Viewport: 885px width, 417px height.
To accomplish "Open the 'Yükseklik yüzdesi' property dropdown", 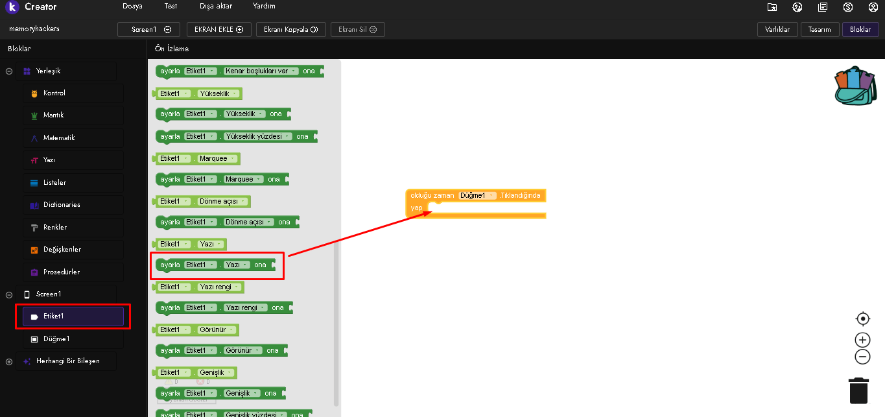I will 257,136.
